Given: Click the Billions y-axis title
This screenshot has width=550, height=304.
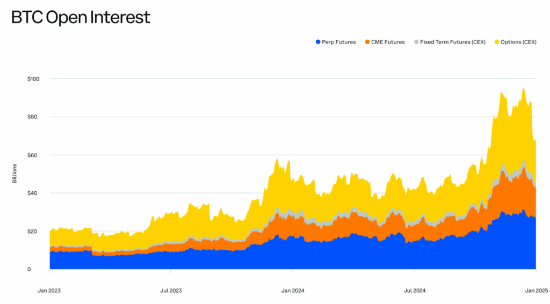Looking at the screenshot, I should (x=15, y=174).
